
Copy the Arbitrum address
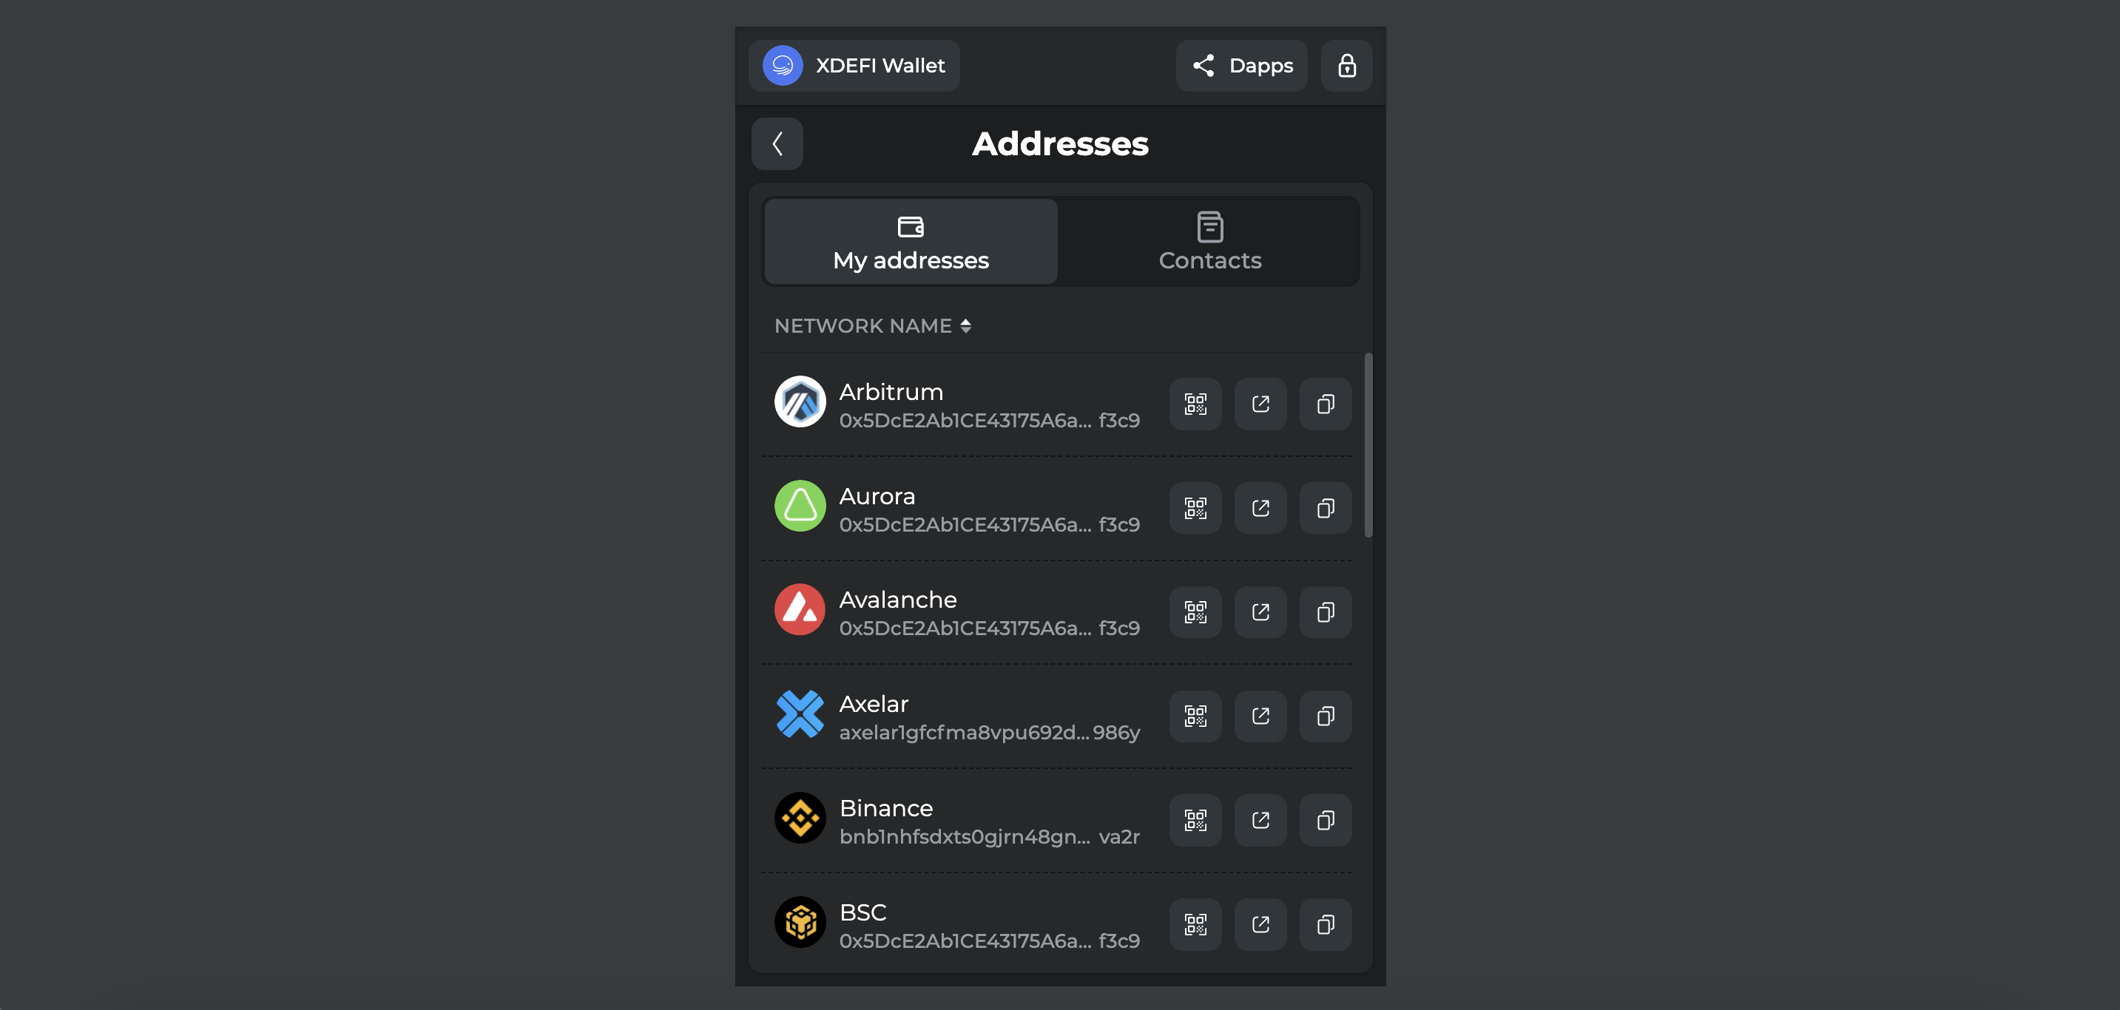[x=1325, y=404]
